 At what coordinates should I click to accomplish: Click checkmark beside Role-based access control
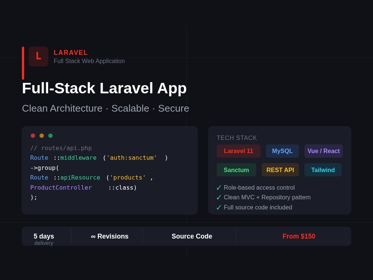pyautogui.click(x=219, y=188)
